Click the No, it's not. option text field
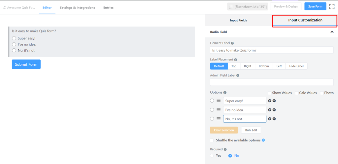 (245, 119)
